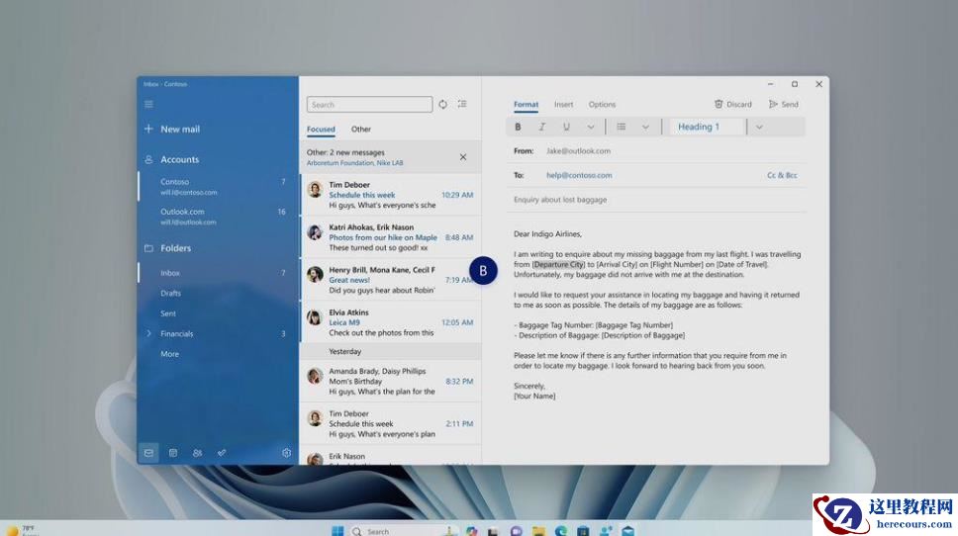This screenshot has height=536, width=958.
Task: Open Tim Deboer email from 2:11 PM
Action: [x=390, y=423]
